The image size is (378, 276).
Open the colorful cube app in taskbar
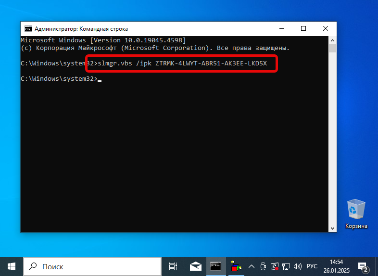[x=236, y=266]
